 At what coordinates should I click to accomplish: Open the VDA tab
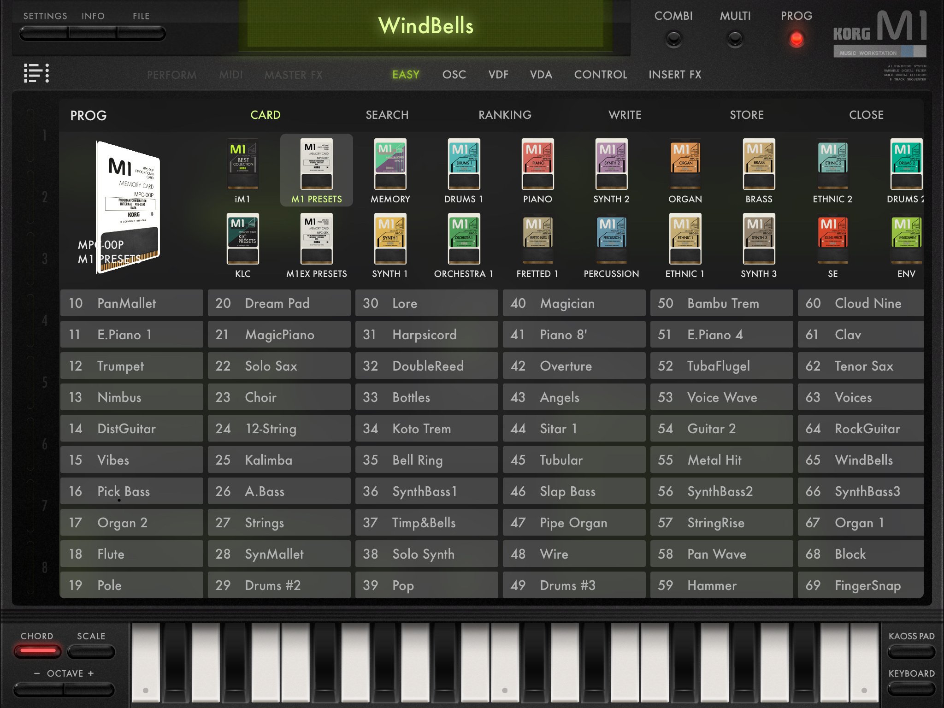click(541, 75)
